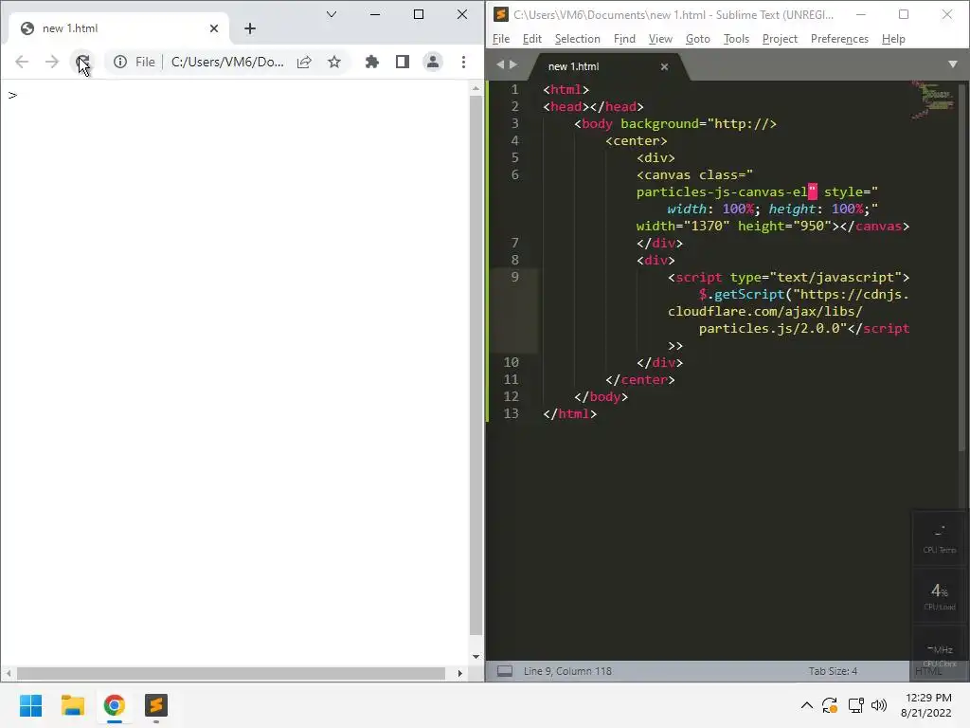
Task: Click the $.getScript code line
Action: [803, 294]
